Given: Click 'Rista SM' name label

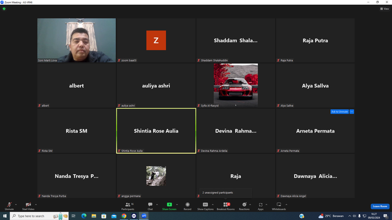Looking at the screenshot, I should pos(47,151).
